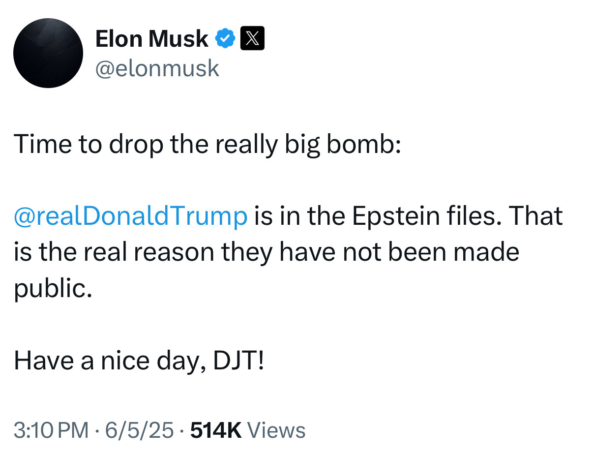This screenshot has width=593, height=454.
Task: Click the blue verified checkmark badge
Action: 225,38
